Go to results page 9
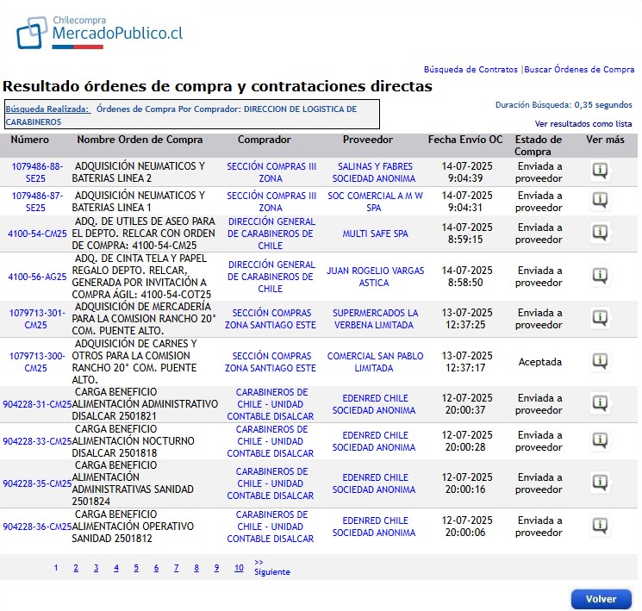 216,568
